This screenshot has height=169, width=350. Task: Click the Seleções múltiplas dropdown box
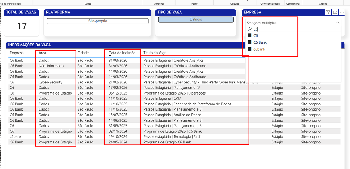pyautogui.click(x=293, y=23)
